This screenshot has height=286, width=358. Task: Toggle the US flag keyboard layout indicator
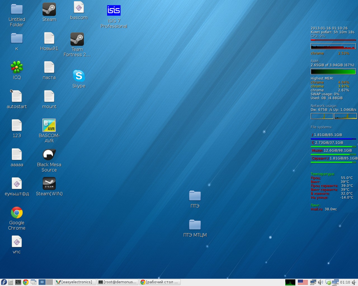pos(303,282)
